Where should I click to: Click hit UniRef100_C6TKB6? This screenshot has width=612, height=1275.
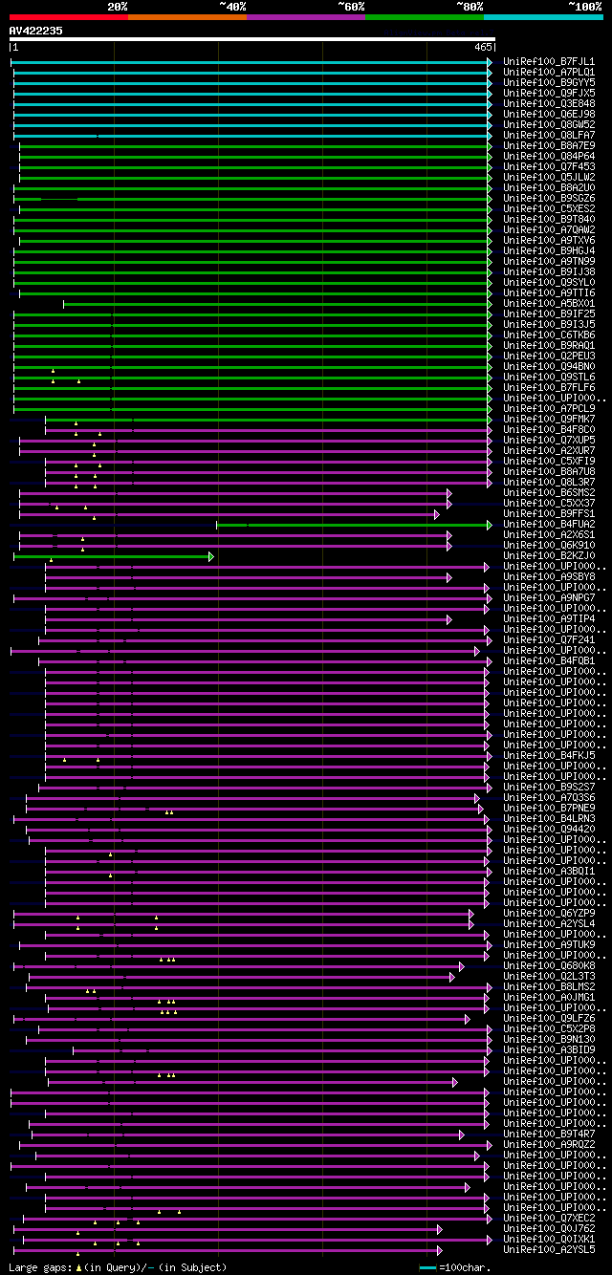point(549,335)
